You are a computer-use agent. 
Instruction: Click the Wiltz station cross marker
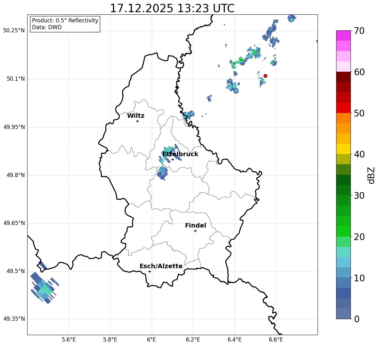coord(138,121)
